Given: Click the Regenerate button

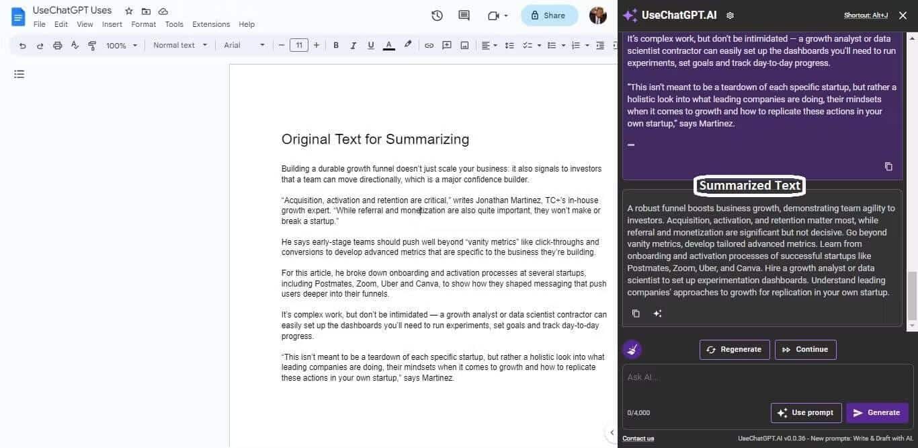Looking at the screenshot, I should tap(735, 350).
